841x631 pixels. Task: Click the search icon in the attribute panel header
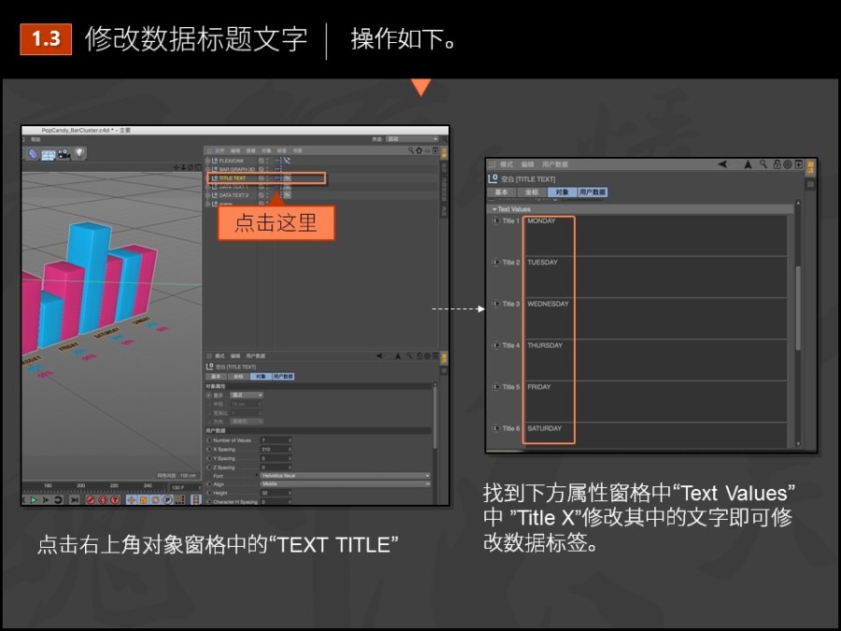click(x=408, y=355)
